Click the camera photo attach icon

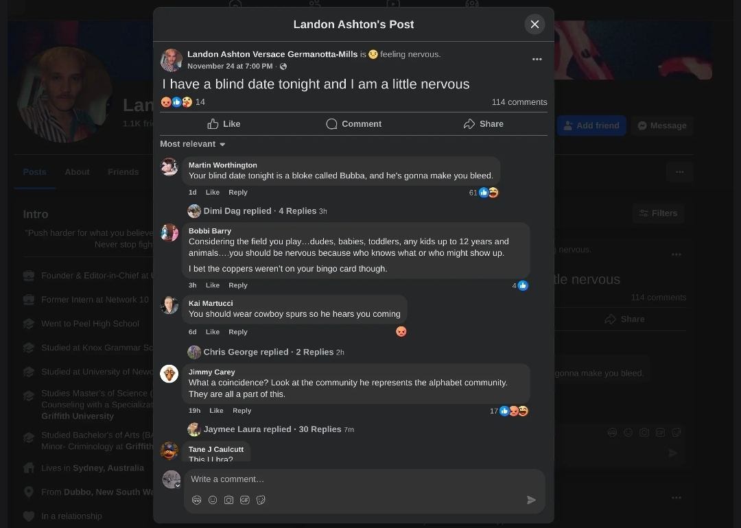(229, 500)
